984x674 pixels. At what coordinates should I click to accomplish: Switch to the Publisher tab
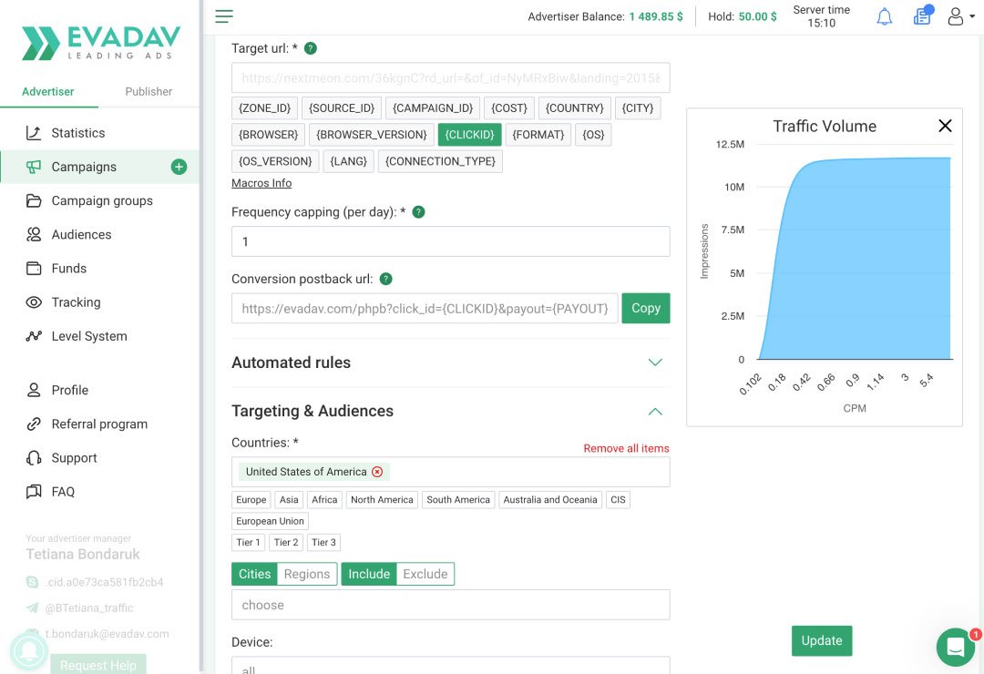coord(148,91)
